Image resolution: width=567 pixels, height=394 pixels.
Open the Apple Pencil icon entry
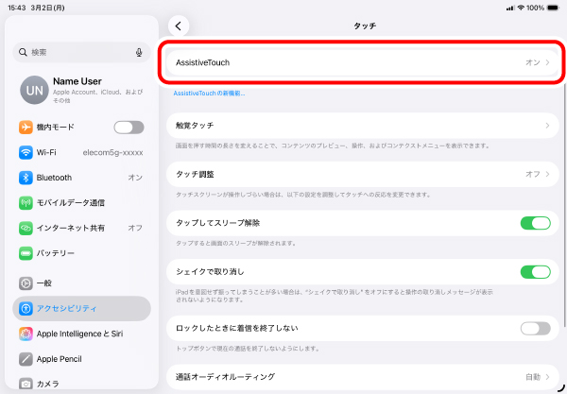(x=26, y=359)
